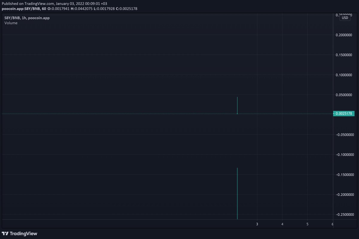359x239 pixels.
Task: Click the -0.2500000 price axis label
Action: tap(344, 214)
